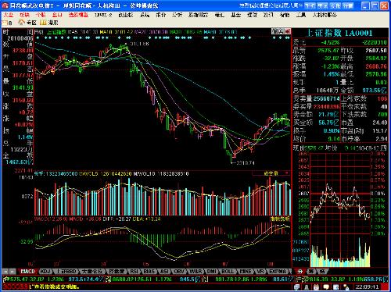The height and width of the screenshot is (292, 391).
Task: Click the bell icon in the status bar
Action: click(307, 287)
